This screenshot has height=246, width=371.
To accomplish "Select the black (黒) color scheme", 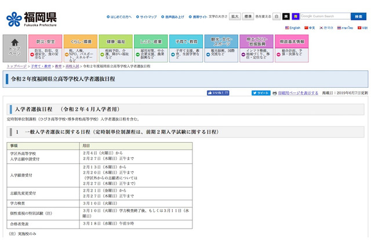I will coord(286,16).
